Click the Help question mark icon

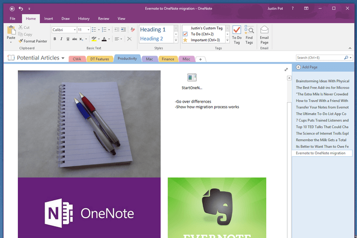pyautogui.click(x=293, y=8)
